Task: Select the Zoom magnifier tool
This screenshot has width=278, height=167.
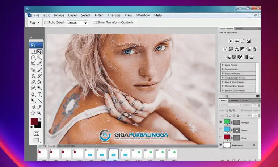Action: [x=39, y=113]
